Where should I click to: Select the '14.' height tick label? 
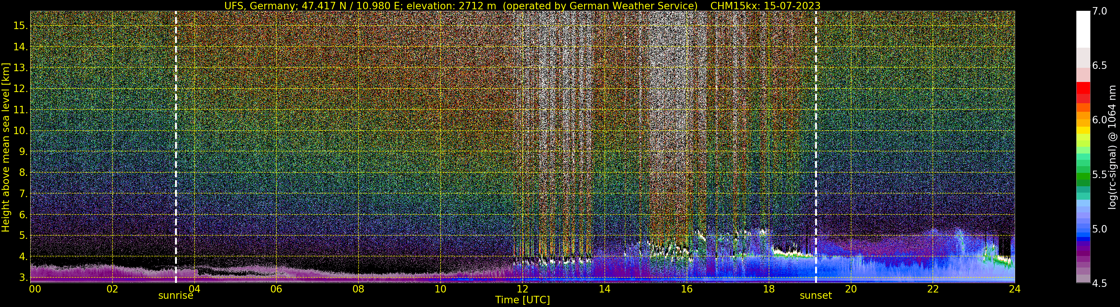tap(21, 47)
